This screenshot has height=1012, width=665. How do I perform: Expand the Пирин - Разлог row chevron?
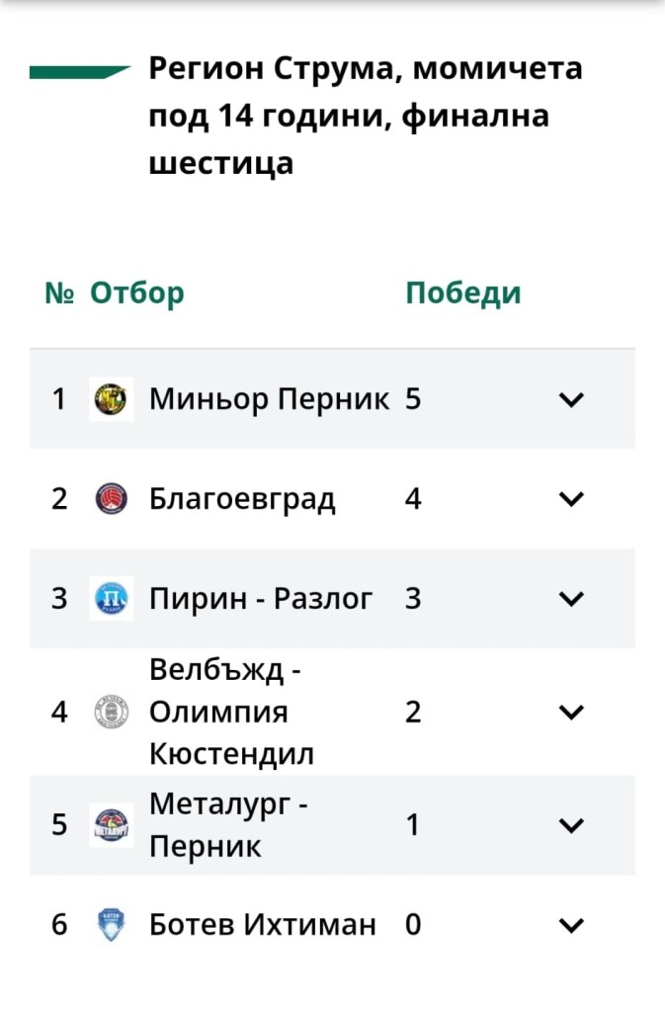coord(571,599)
